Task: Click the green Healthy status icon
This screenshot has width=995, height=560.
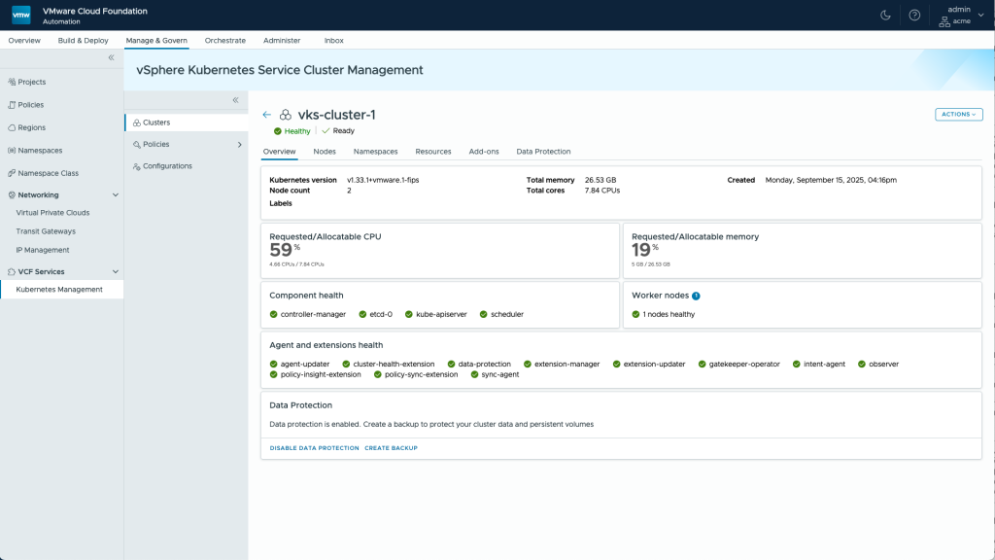Action: coord(277,131)
